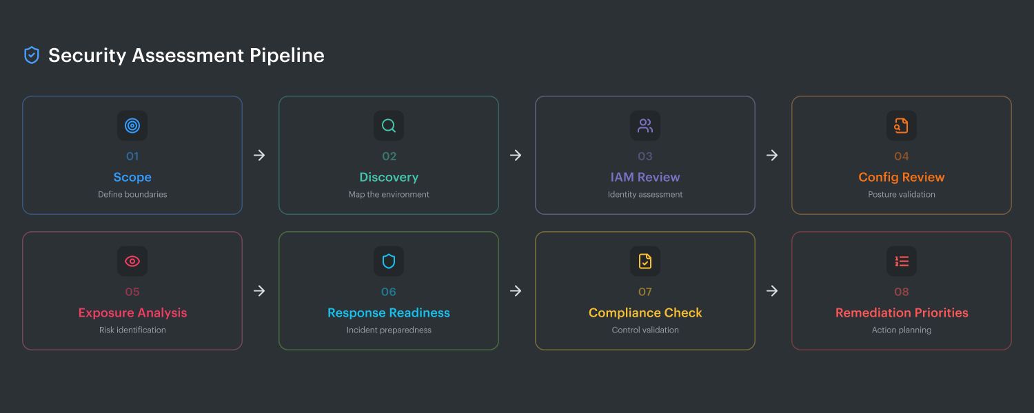The height and width of the screenshot is (413, 1034).
Task: Click the arrow between Scope and Discovery
Action: [x=258, y=156]
